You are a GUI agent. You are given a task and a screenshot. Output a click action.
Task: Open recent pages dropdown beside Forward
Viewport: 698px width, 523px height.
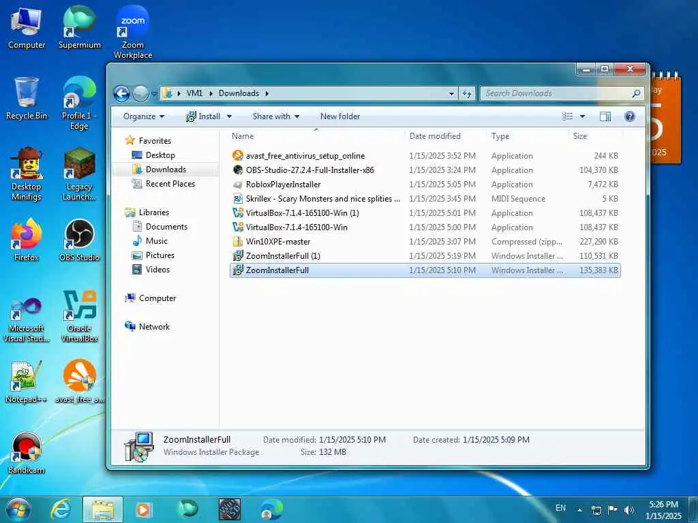(x=154, y=94)
